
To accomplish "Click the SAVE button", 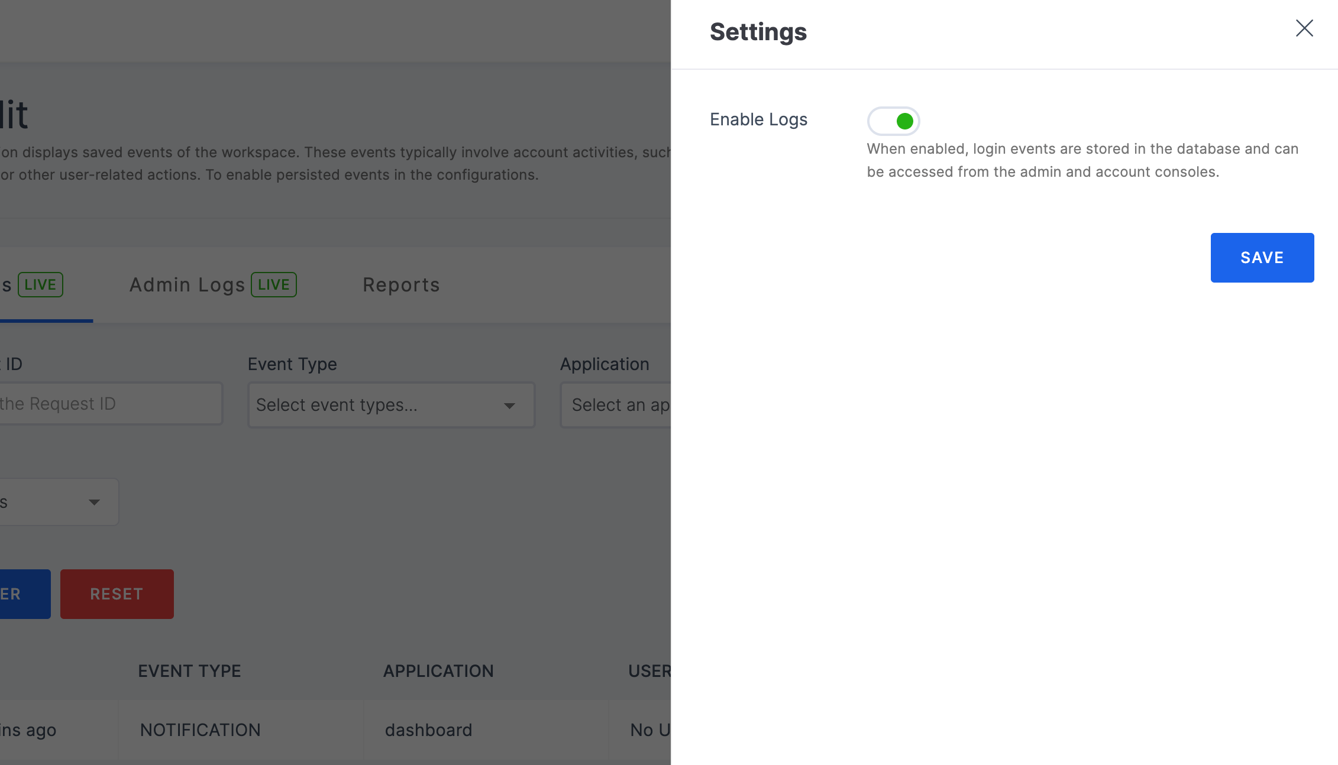I will (1262, 257).
